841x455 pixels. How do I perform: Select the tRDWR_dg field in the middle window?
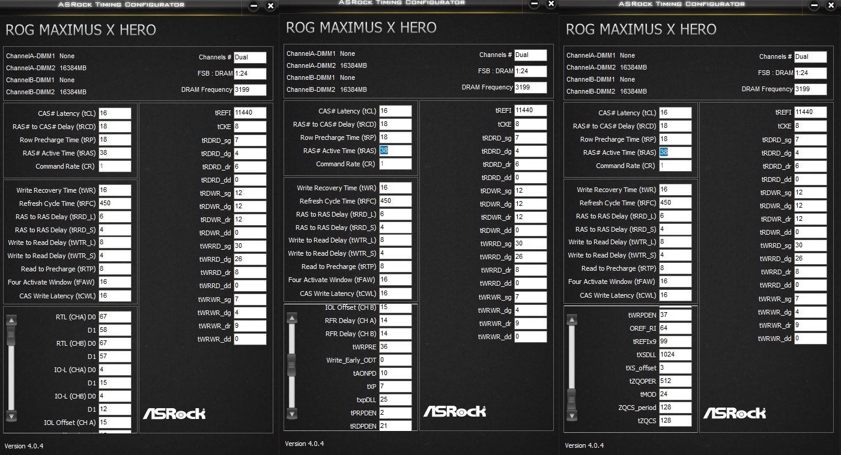[530, 204]
